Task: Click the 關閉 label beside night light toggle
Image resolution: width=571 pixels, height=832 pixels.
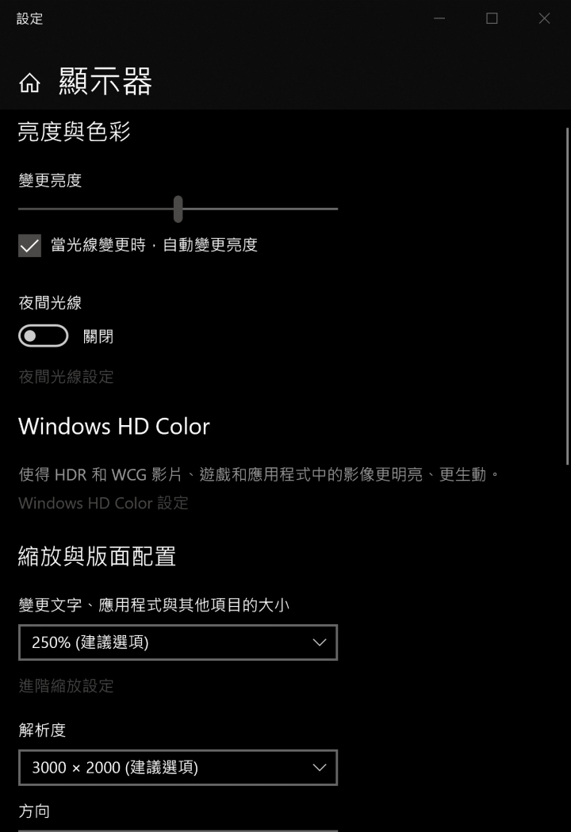Action: point(98,336)
